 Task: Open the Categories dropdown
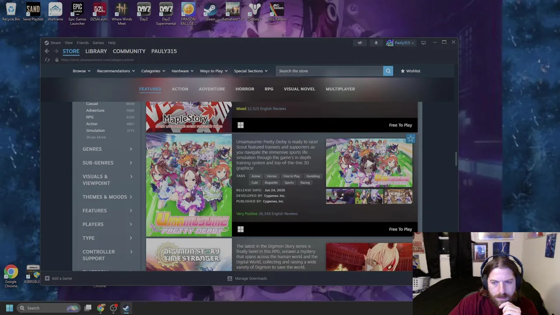[x=153, y=71]
